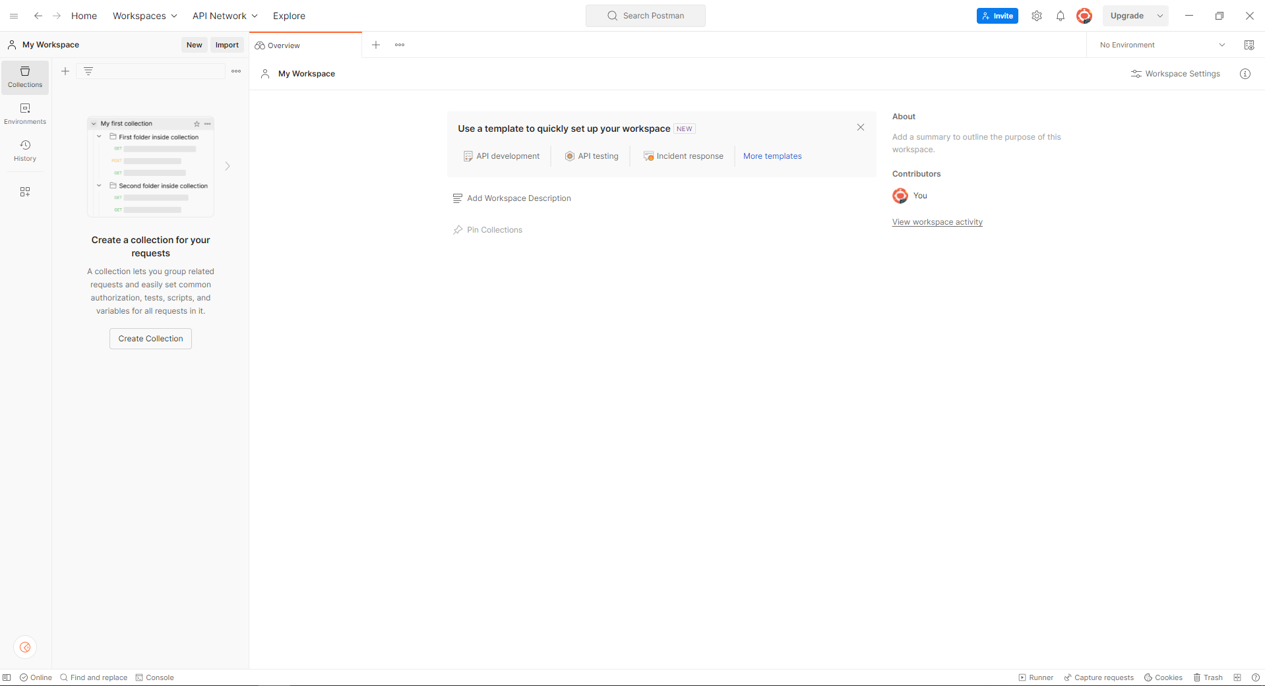Open the View workspace activity link
1265x686 pixels.
click(937, 222)
